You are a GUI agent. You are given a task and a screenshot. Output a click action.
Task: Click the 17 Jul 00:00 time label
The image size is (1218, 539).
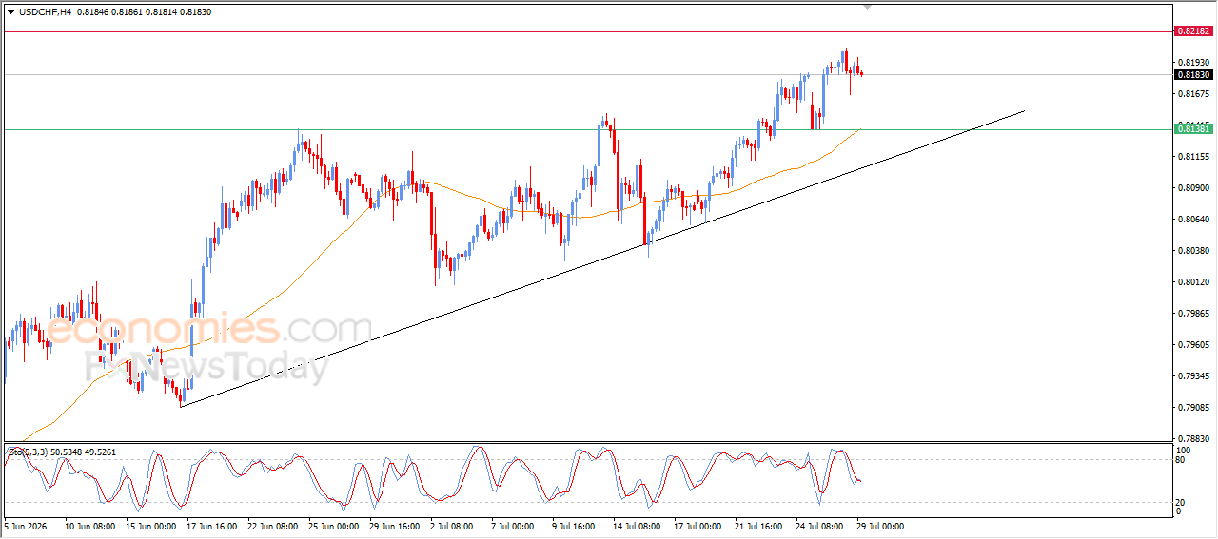(699, 525)
